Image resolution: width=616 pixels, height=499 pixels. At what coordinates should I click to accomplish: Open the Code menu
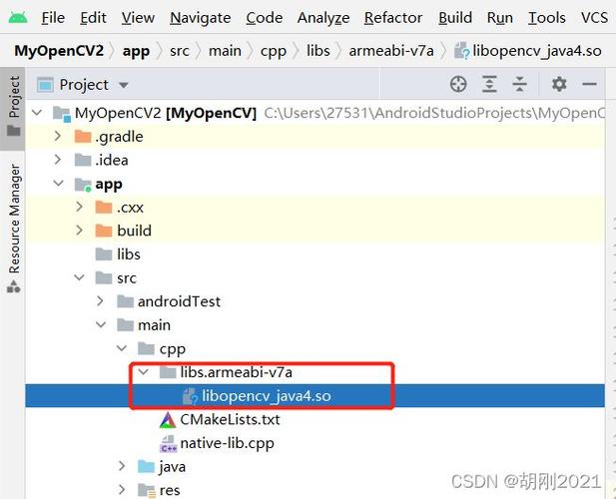[265, 18]
